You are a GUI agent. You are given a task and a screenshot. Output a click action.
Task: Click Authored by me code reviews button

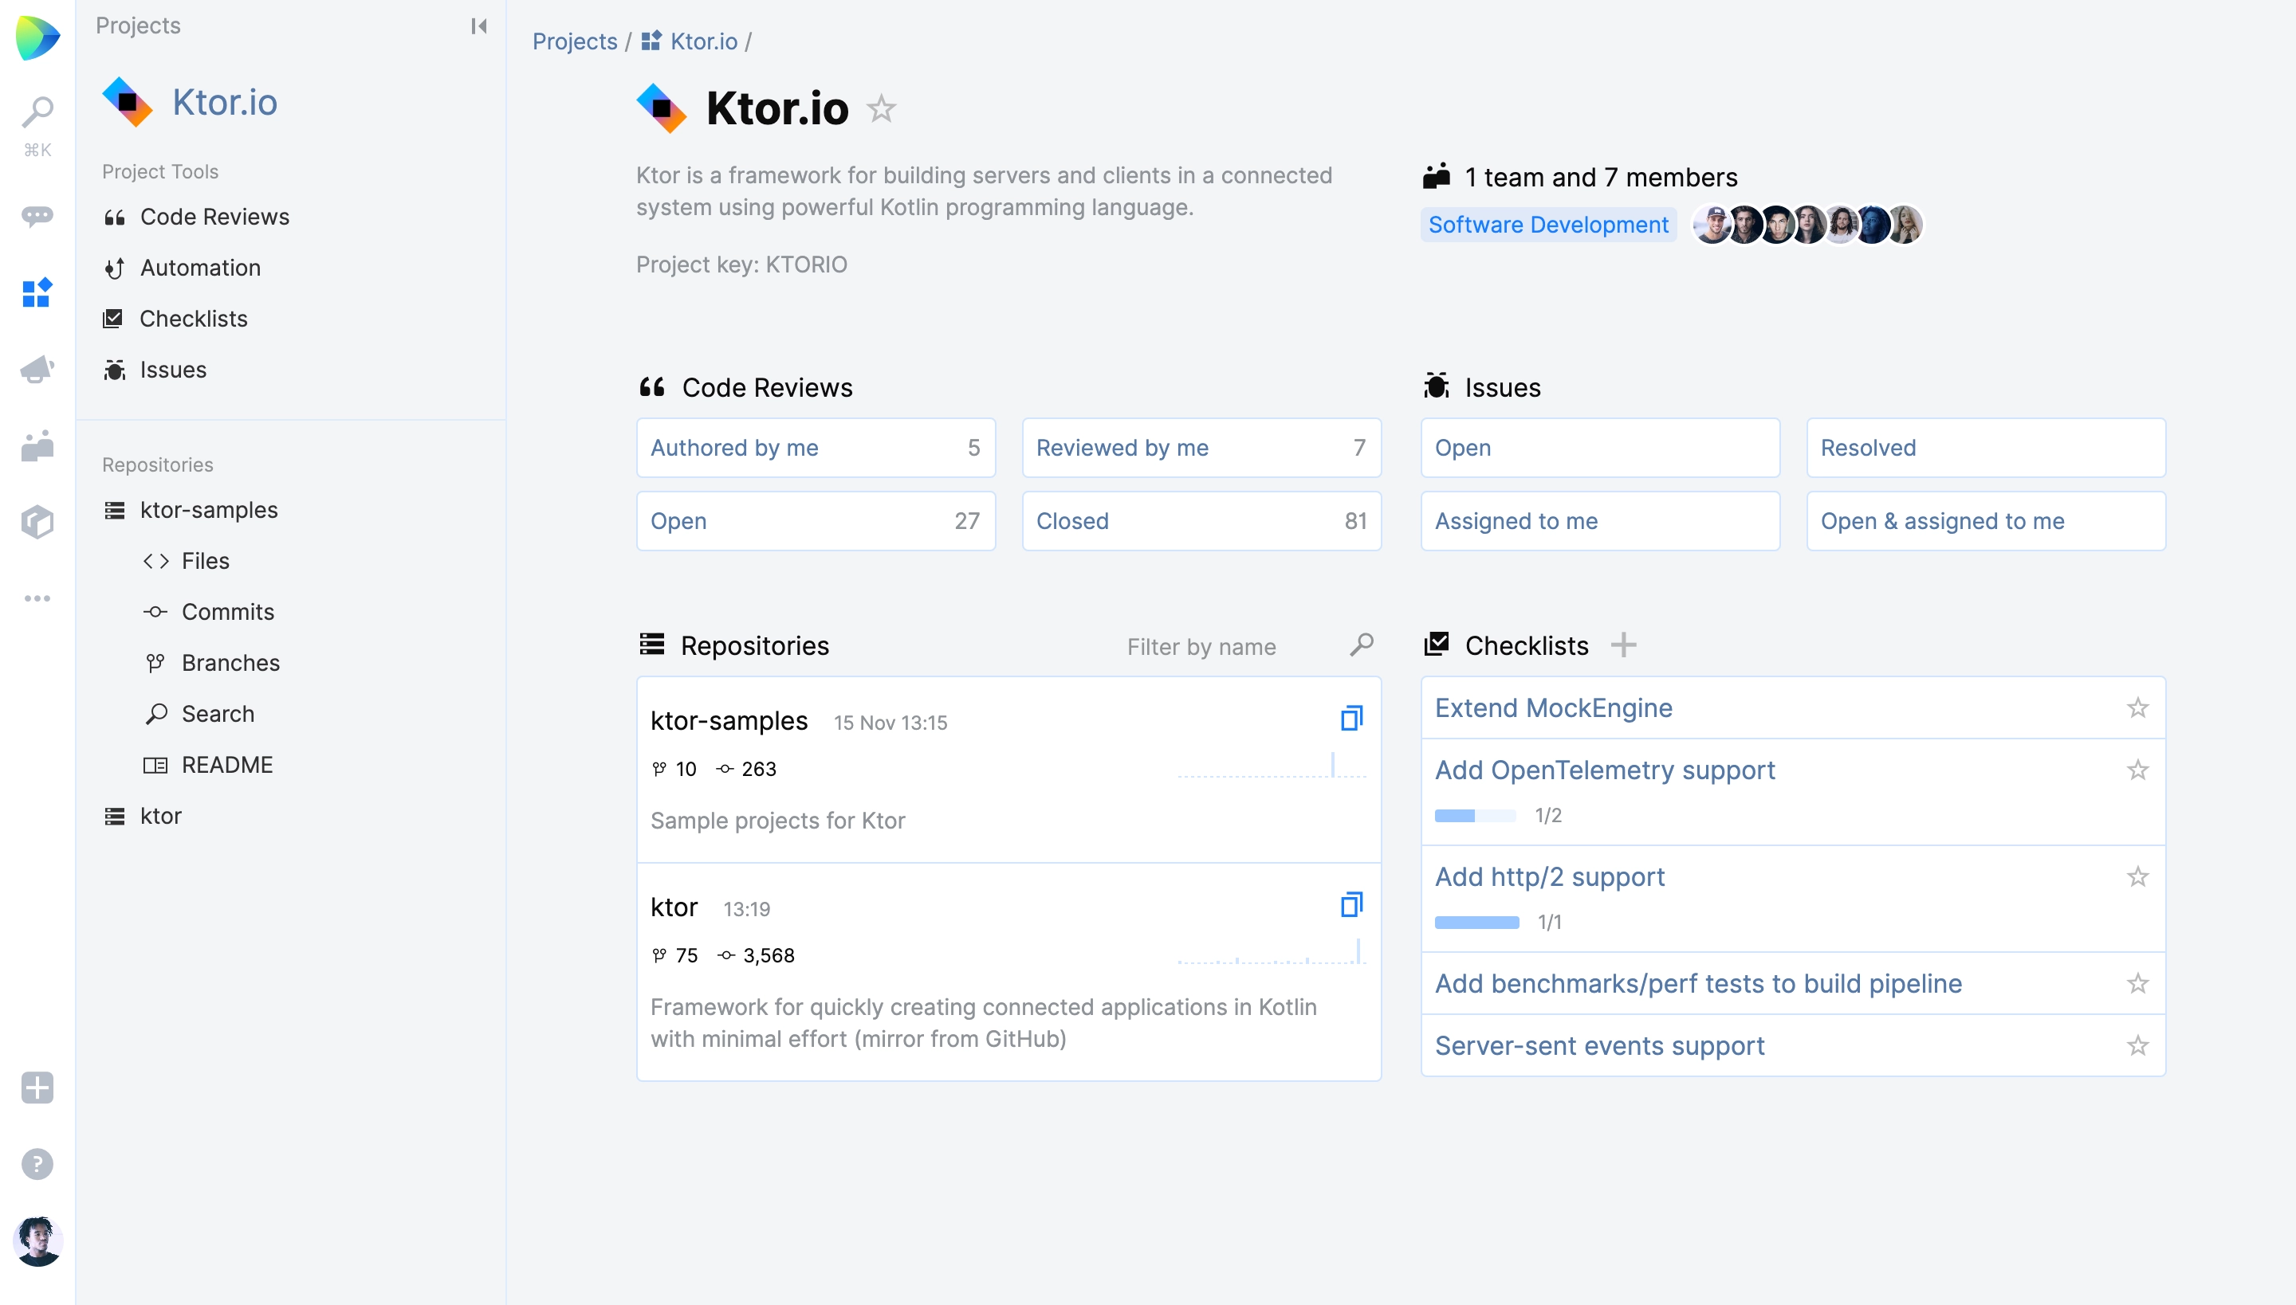point(812,448)
